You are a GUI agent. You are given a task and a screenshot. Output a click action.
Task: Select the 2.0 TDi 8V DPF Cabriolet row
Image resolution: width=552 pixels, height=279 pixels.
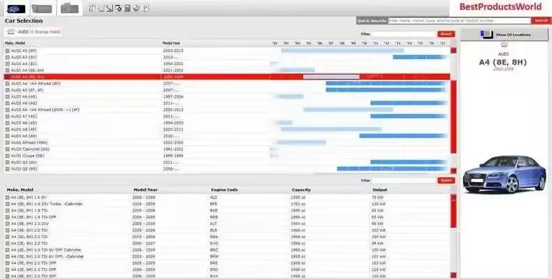pos(227,250)
